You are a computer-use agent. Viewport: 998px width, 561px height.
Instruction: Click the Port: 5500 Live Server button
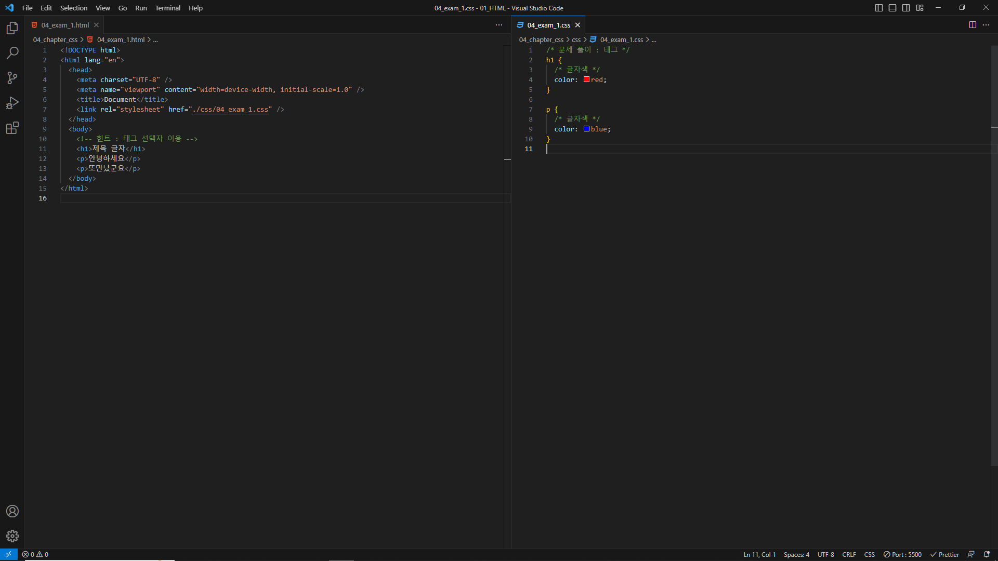click(x=903, y=554)
